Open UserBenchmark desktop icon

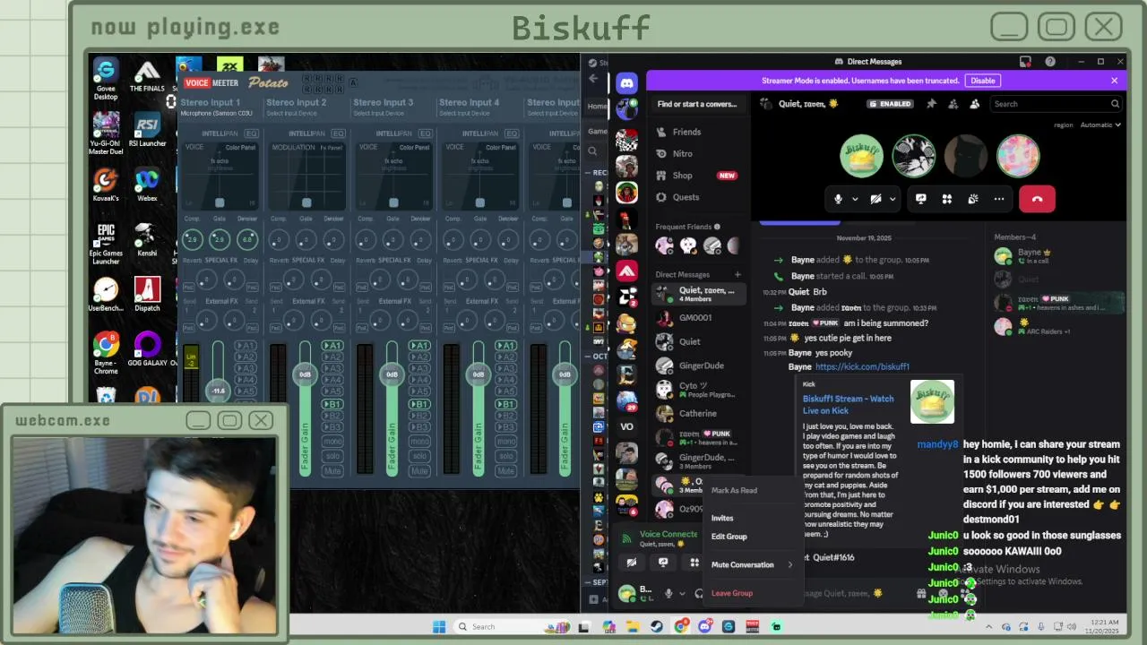[106, 294]
